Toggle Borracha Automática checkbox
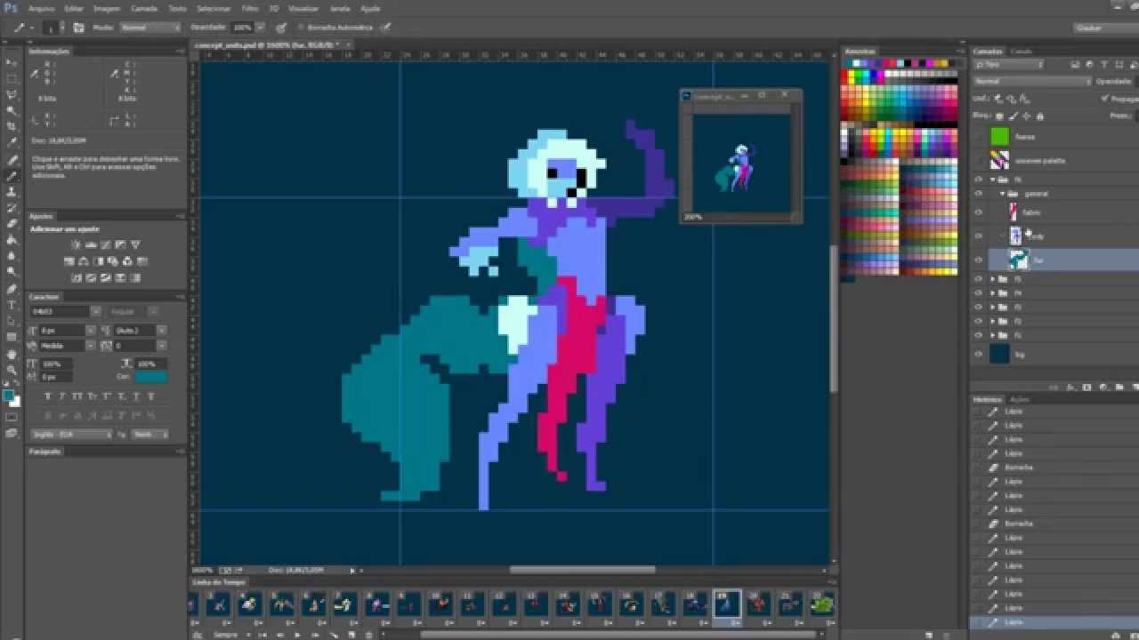1139x640 pixels. coord(301,28)
